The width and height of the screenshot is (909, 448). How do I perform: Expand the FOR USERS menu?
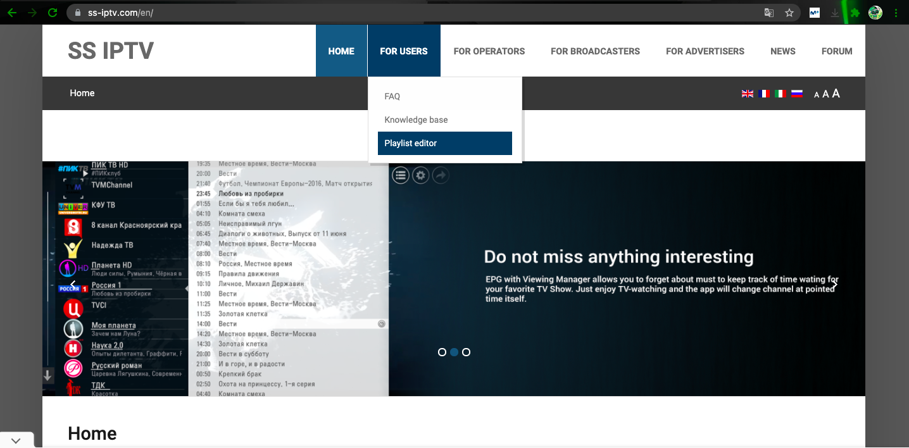coord(403,51)
